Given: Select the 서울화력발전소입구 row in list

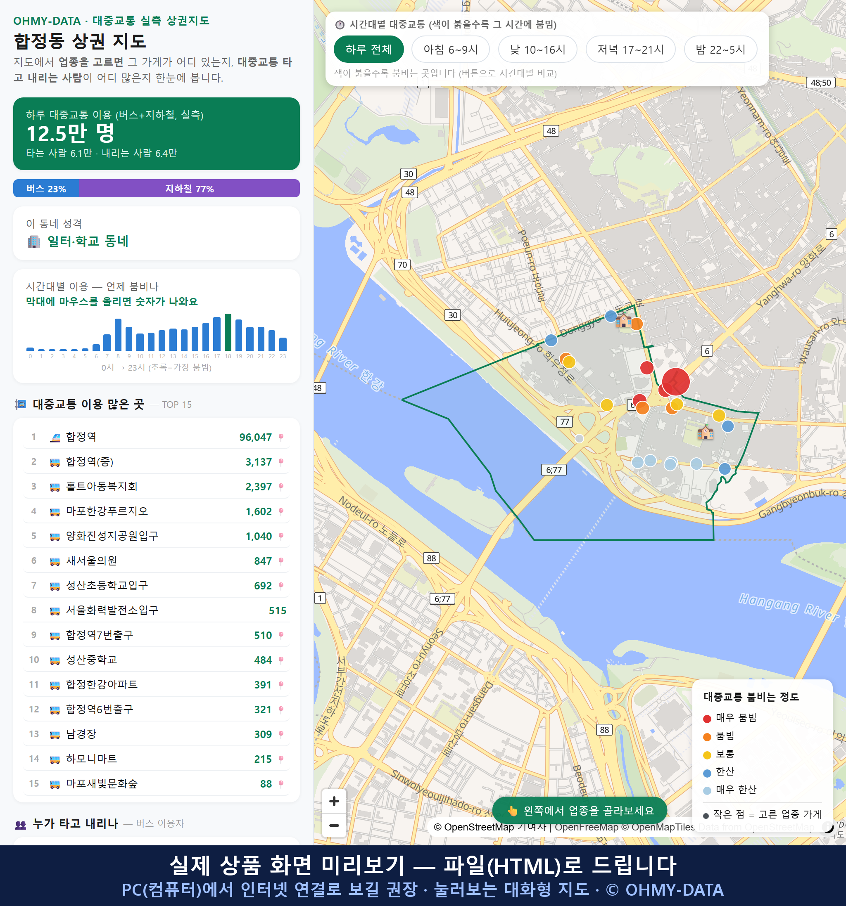Looking at the screenshot, I should click(157, 611).
